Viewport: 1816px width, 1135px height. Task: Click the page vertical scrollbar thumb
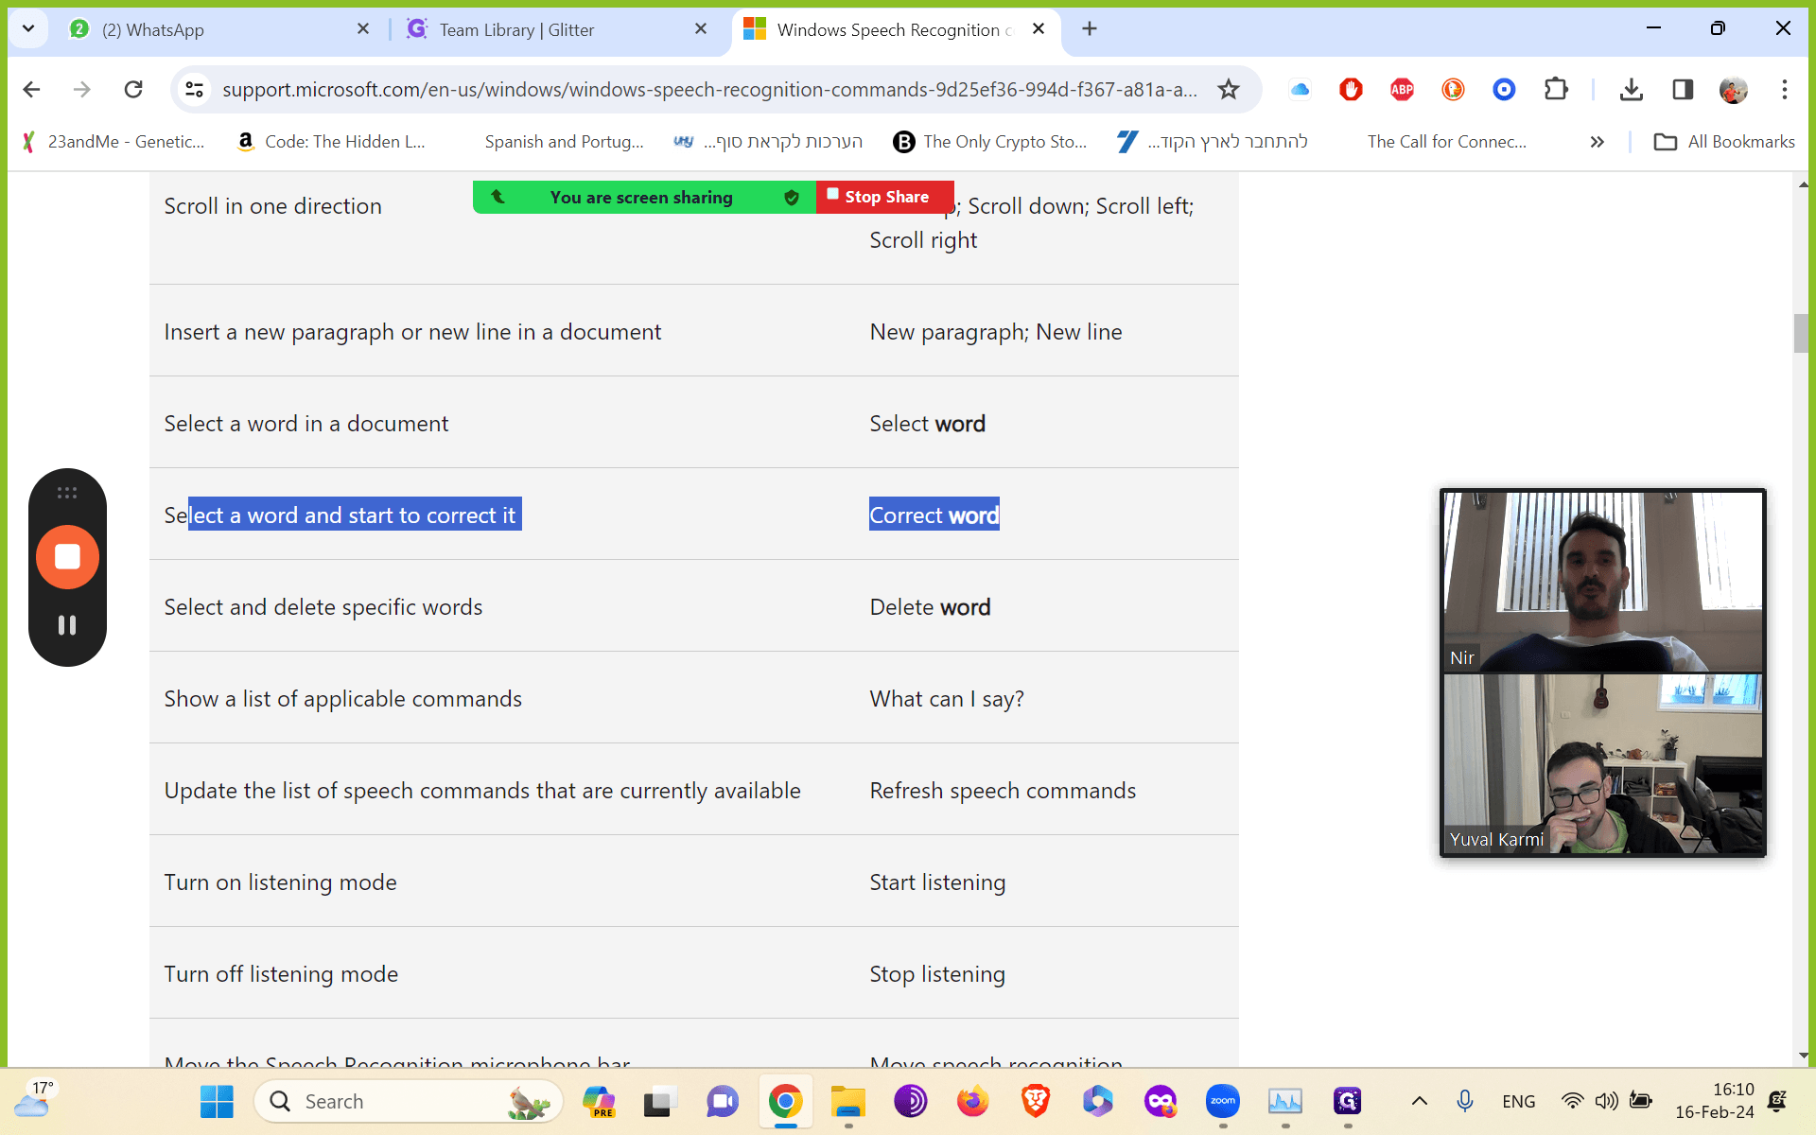coord(1801,333)
